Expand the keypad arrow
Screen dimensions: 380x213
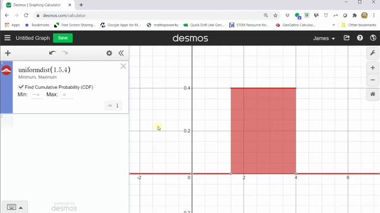[21, 208]
